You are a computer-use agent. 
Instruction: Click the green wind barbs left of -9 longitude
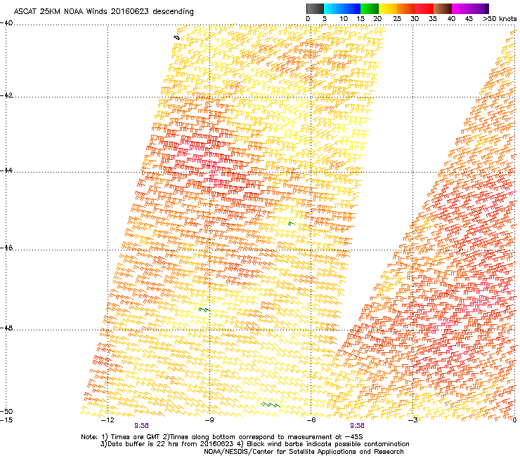click(x=204, y=310)
